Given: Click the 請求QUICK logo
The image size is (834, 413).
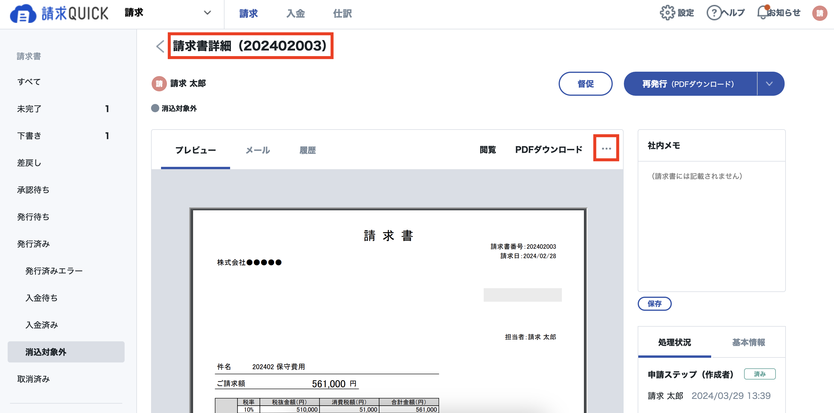Looking at the screenshot, I should pos(58,14).
